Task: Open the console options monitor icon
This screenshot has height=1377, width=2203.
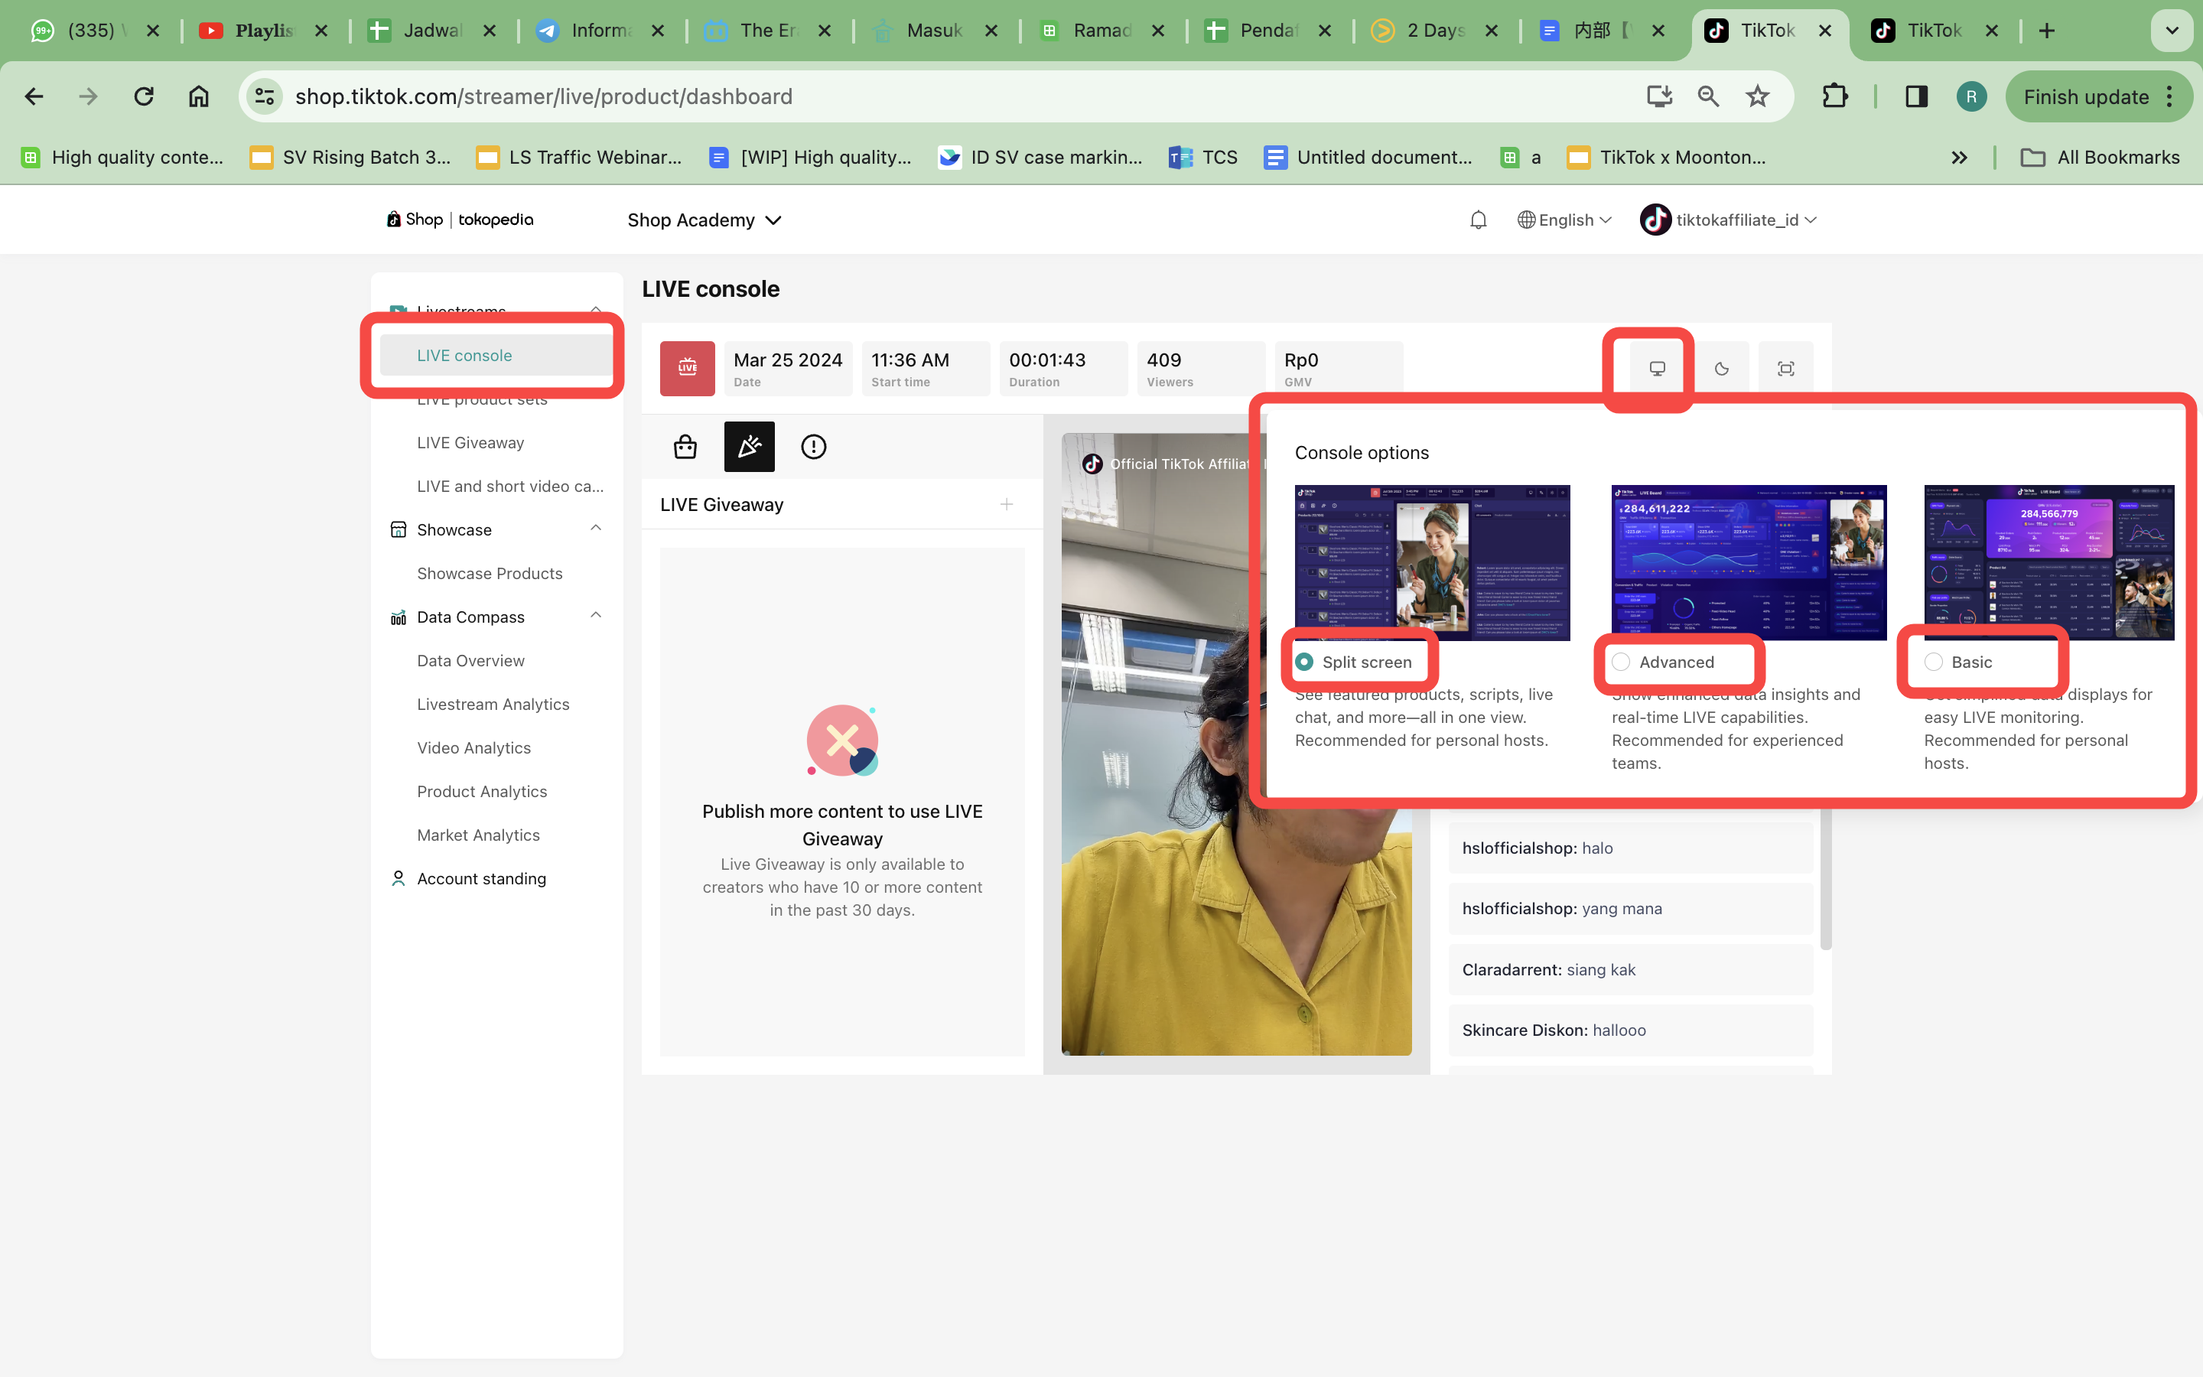Action: pos(1657,369)
